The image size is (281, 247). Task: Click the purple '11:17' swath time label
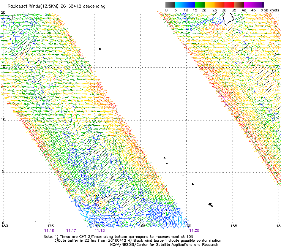[71, 231]
